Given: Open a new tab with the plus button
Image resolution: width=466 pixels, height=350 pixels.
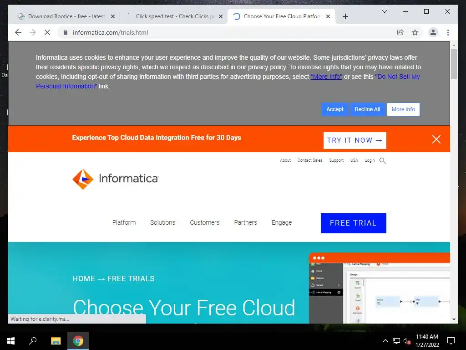Looking at the screenshot, I should (x=345, y=16).
